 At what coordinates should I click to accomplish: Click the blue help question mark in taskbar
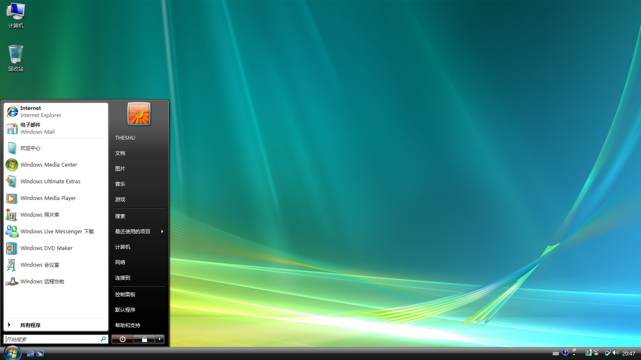pos(565,352)
